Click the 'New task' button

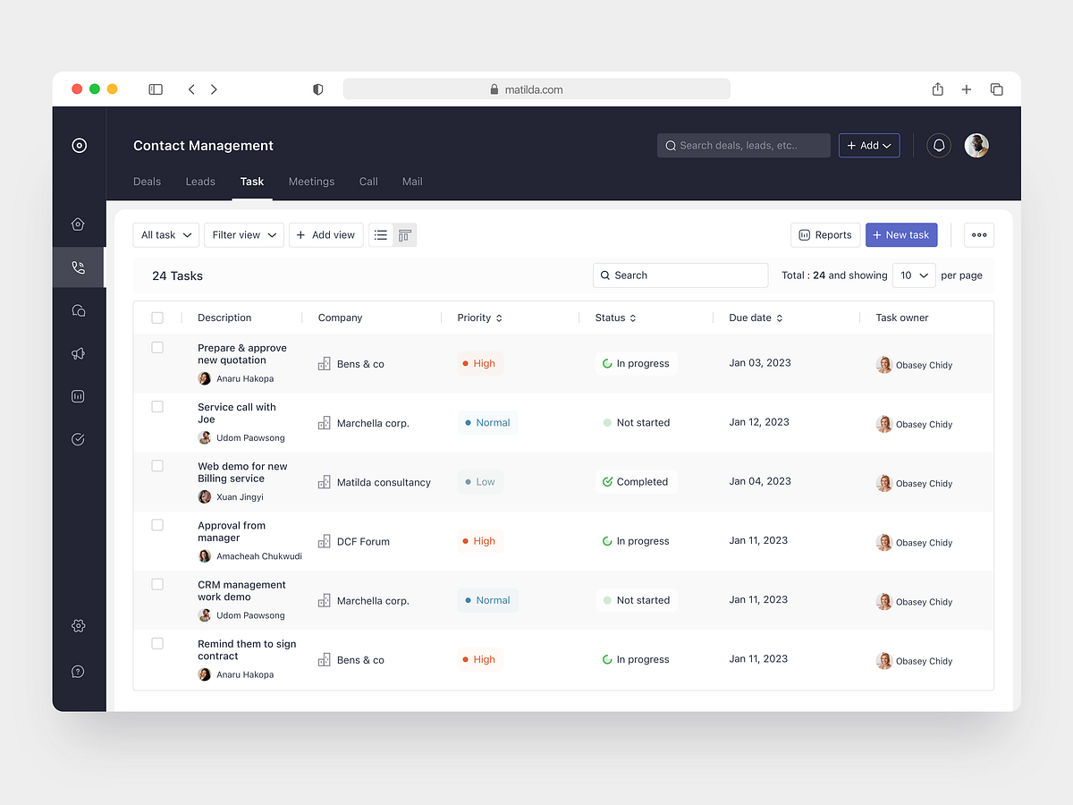pyautogui.click(x=901, y=234)
